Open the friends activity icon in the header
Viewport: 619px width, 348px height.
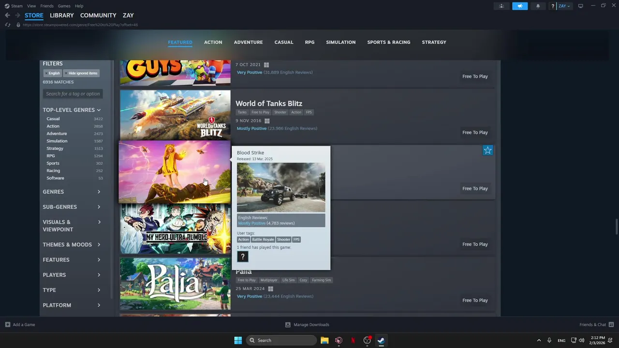(x=501, y=6)
